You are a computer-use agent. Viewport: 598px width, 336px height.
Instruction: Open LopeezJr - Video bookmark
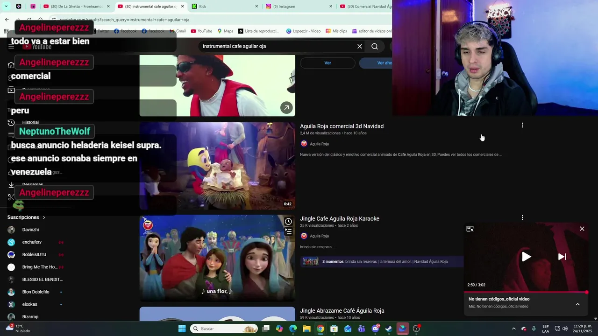point(303,31)
